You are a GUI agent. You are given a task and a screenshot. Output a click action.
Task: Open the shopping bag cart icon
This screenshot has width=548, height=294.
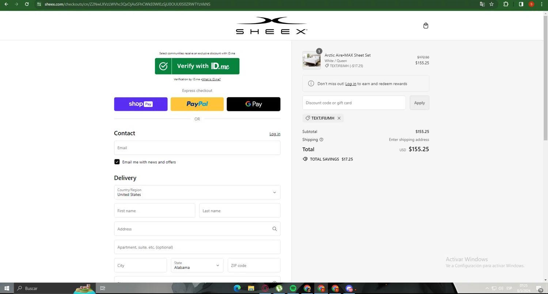point(426,26)
